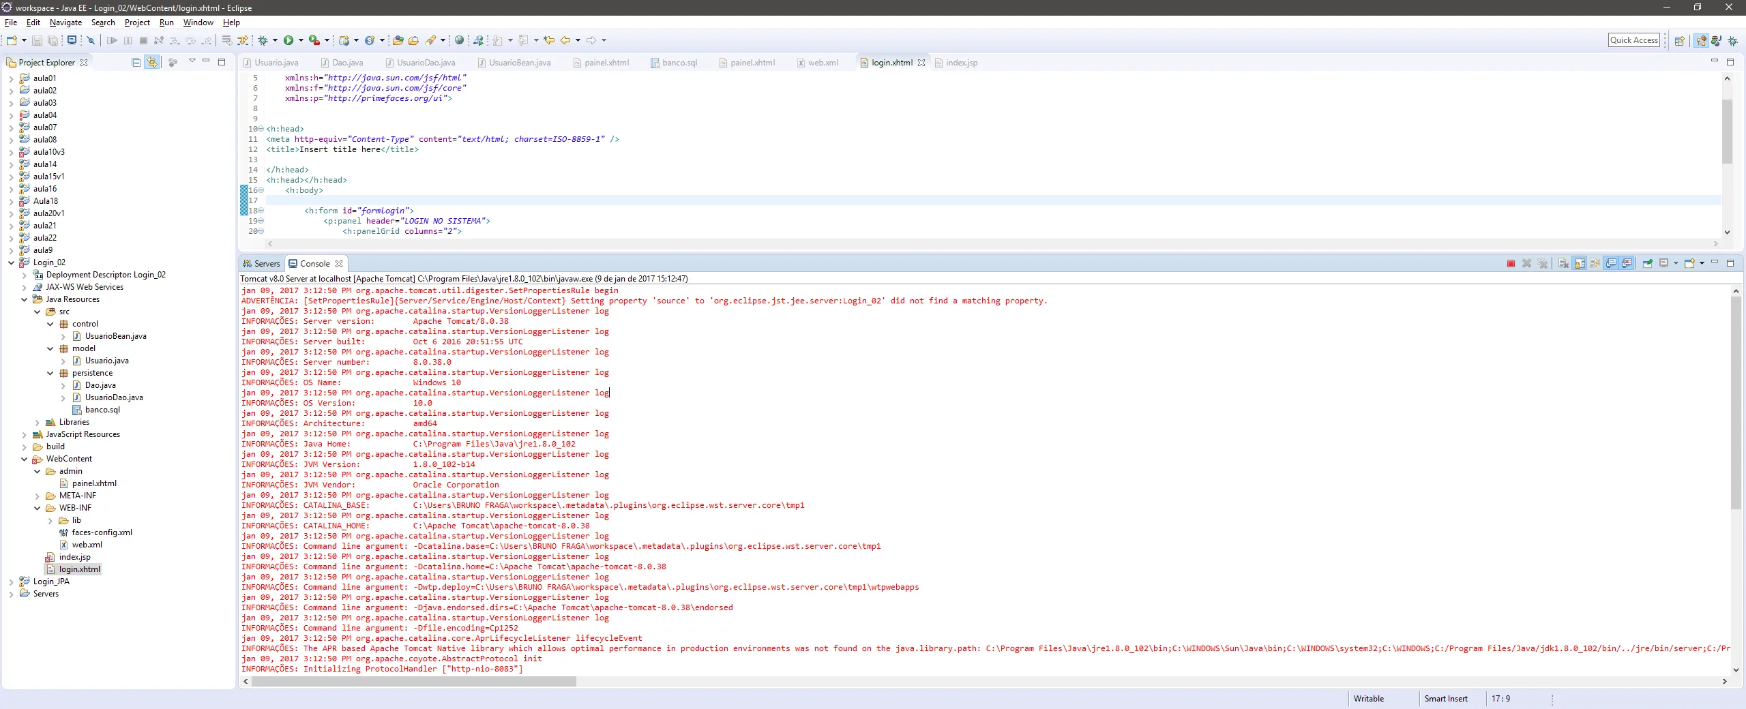Toggle Link with Editor in Project Explorer
Screen dimensions: 1746x709
click(152, 62)
